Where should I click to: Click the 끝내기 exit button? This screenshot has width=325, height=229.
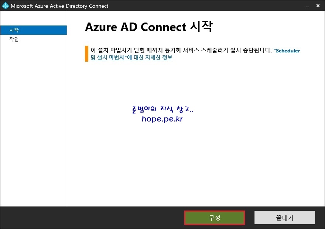(285, 218)
